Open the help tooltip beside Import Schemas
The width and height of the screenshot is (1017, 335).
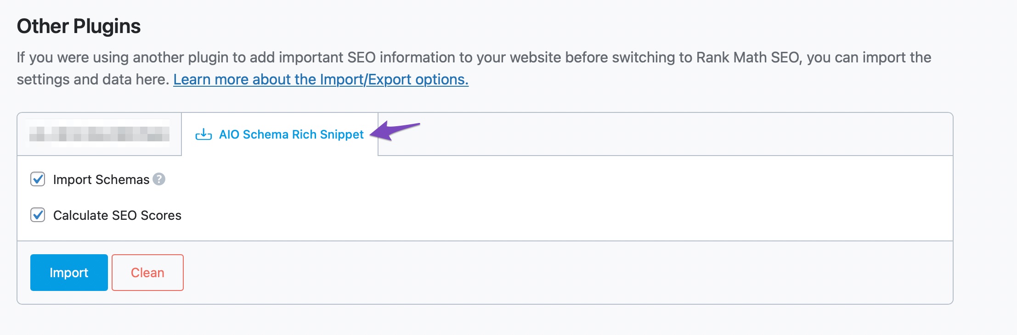click(x=159, y=179)
